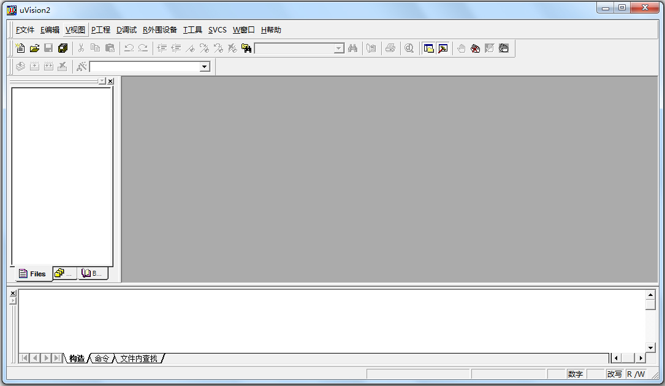Open the project panel's small dropdown arrow
This screenshot has height=386, width=665.
tap(102, 81)
